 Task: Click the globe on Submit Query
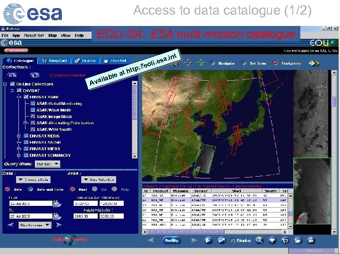pos(70,239)
